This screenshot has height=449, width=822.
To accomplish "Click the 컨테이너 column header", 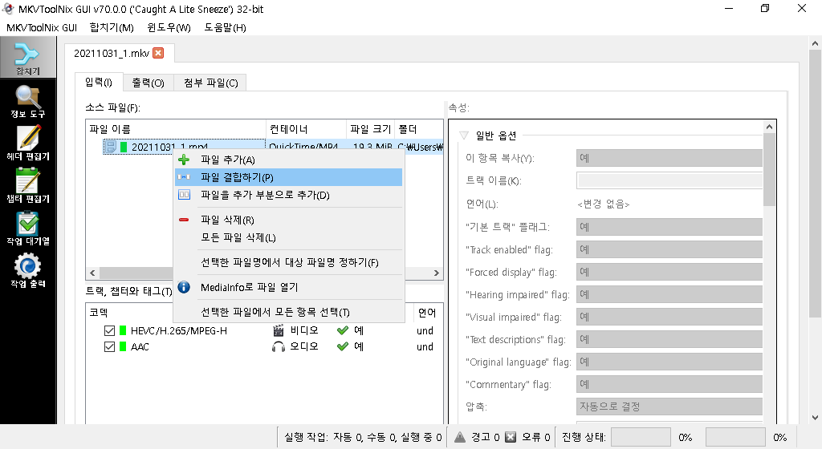I will point(306,129).
